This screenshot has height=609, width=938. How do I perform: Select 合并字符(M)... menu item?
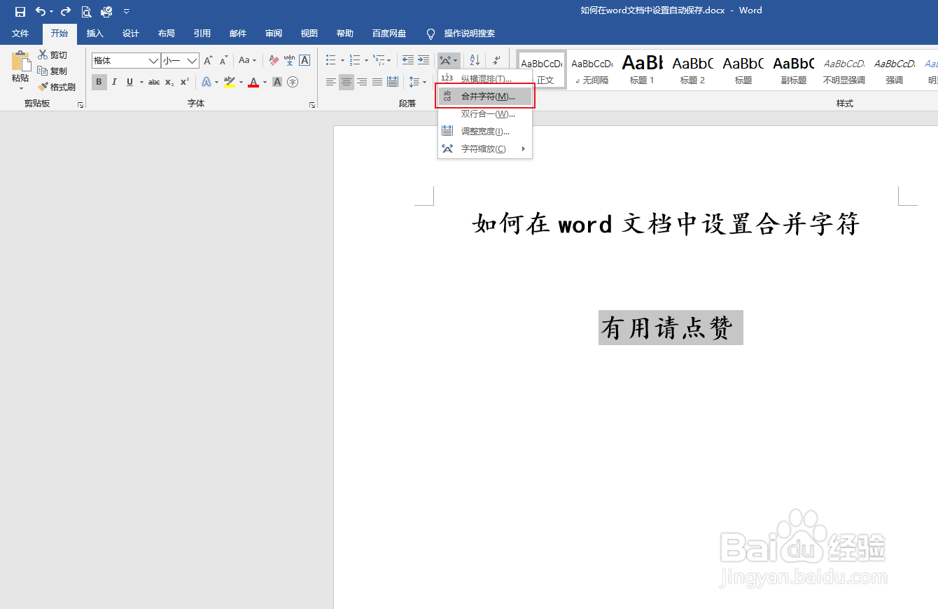coord(485,97)
